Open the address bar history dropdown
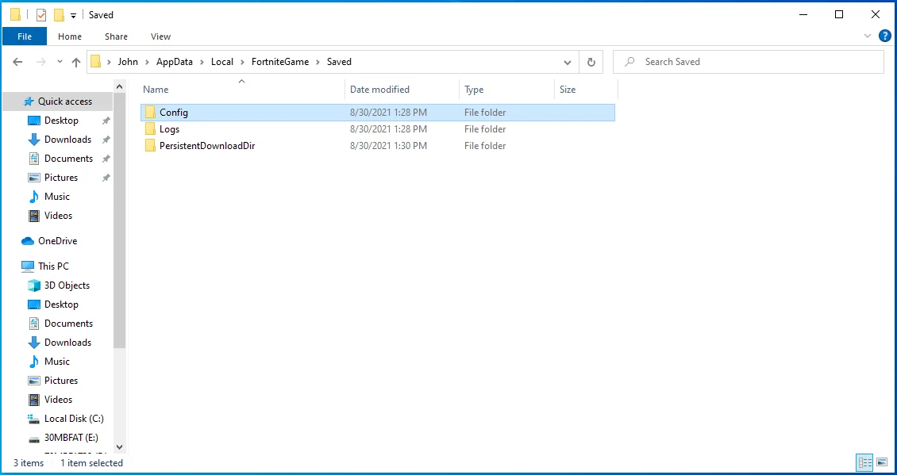Screen dimensions: 897x475 click(x=568, y=62)
